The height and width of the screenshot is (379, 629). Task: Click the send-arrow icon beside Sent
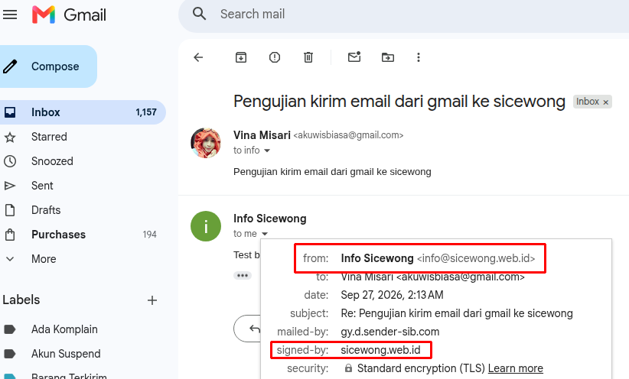click(x=10, y=186)
